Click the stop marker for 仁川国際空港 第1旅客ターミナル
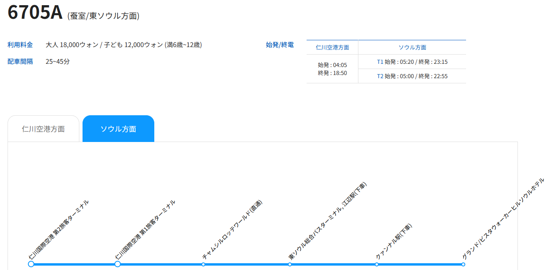547x270 pixels. (118, 264)
